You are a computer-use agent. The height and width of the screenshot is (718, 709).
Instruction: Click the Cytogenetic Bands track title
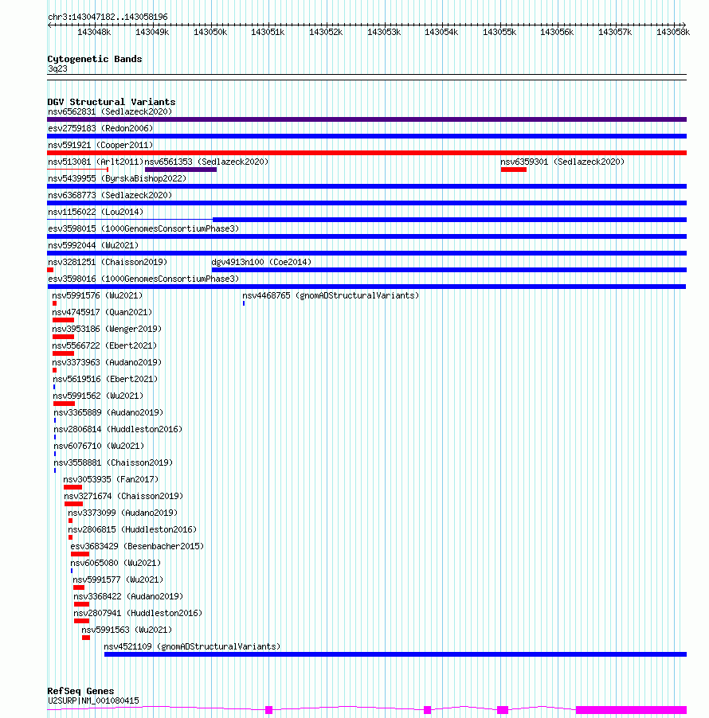pos(95,59)
